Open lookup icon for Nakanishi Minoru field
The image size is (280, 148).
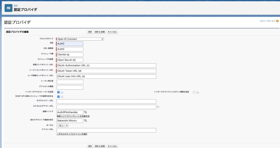85,121
